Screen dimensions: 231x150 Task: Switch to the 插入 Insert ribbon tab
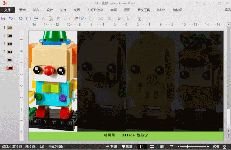36,10
